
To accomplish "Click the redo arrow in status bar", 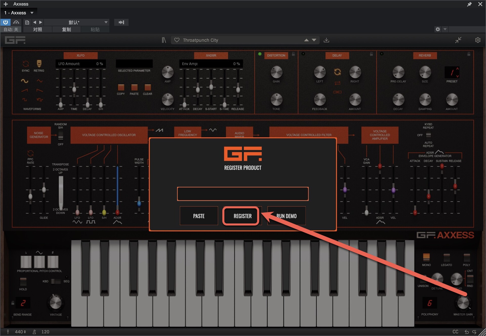I will [x=474, y=332].
